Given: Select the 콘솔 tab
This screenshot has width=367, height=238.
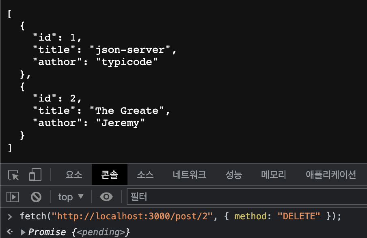Looking at the screenshot, I should [x=110, y=175].
